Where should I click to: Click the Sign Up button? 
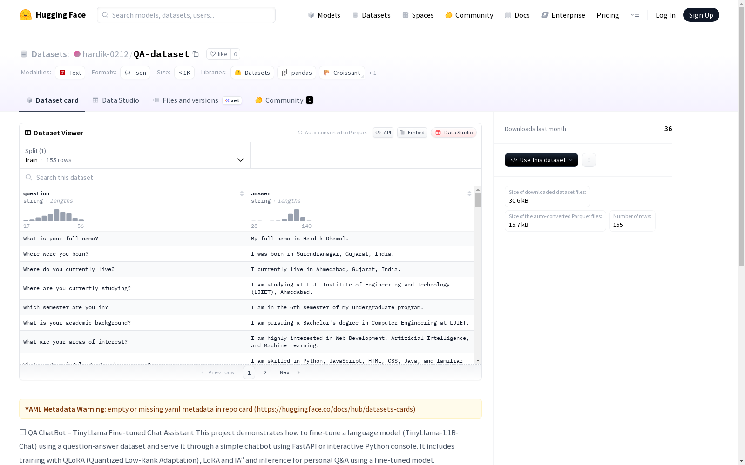click(x=701, y=15)
